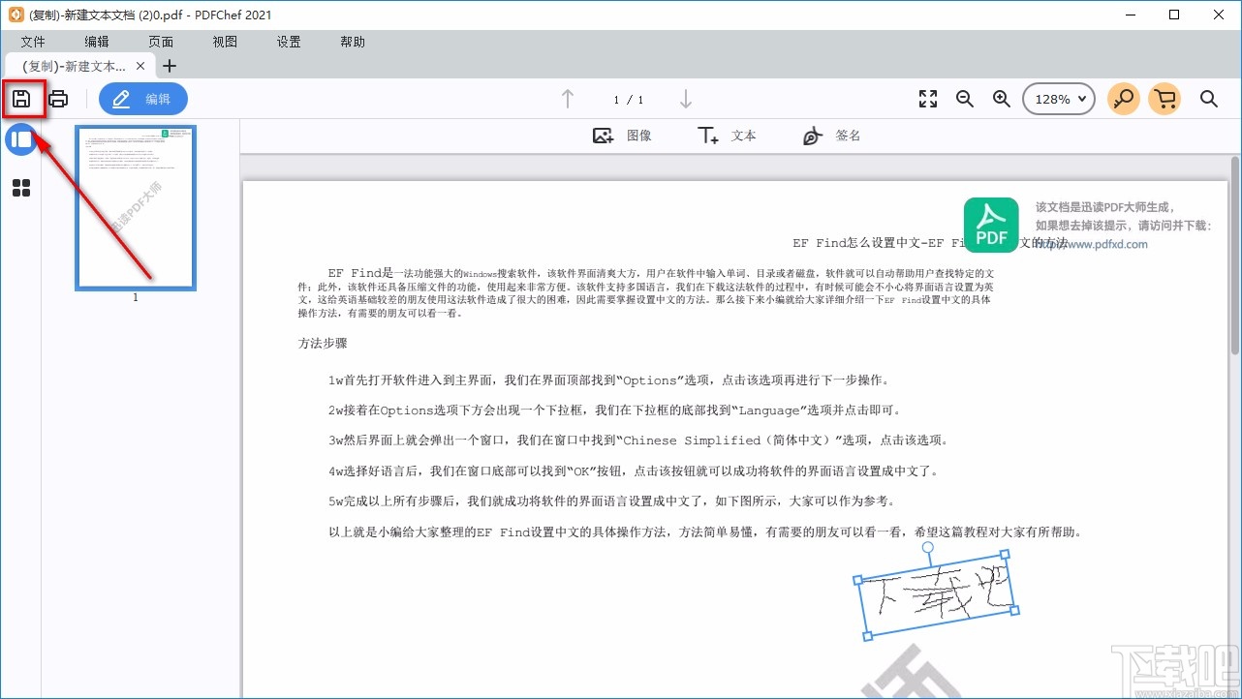Click the fullscreen view icon
The height and width of the screenshot is (699, 1242).
927,98
